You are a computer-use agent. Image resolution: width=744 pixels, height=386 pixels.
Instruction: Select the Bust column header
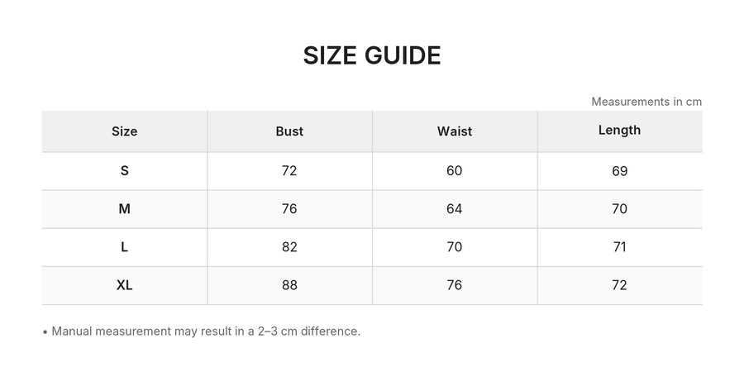[289, 131]
